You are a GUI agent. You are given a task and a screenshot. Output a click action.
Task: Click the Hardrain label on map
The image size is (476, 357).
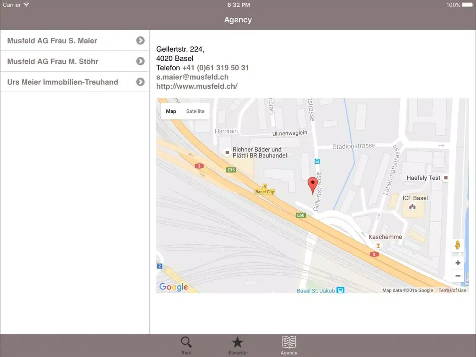[226, 131]
